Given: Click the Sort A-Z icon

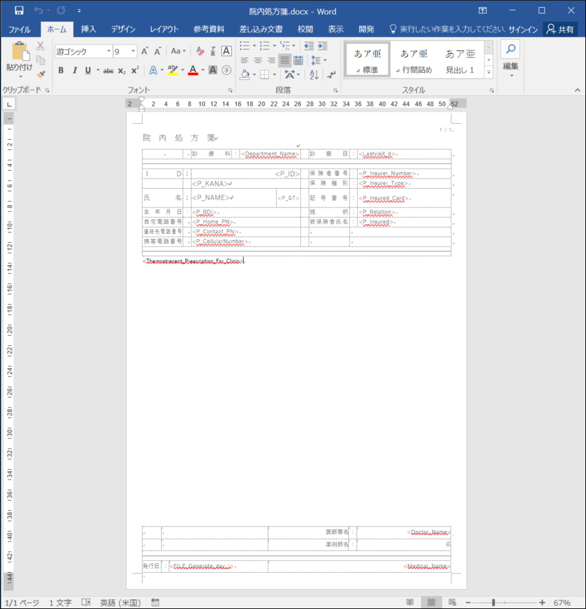Looking at the screenshot, I should [314, 75].
